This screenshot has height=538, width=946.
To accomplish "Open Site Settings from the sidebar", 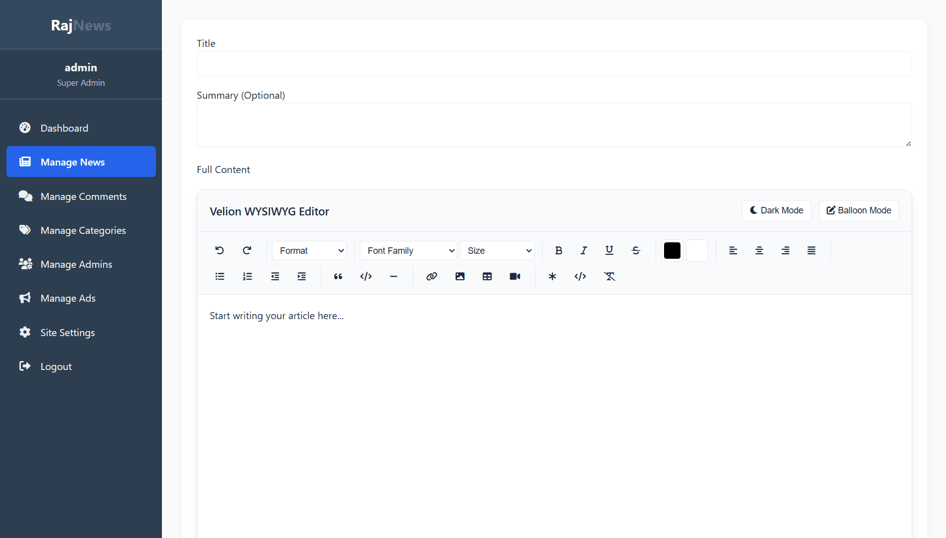I will click(x=67, y=333).
